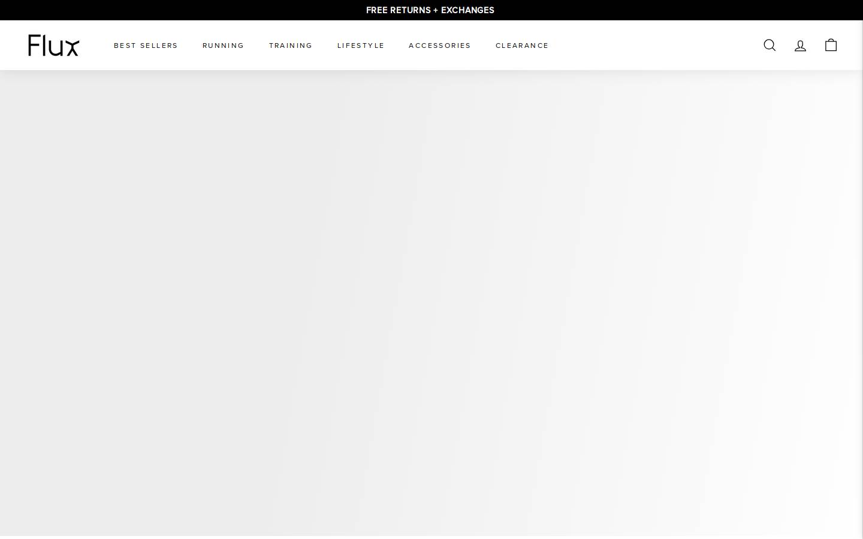The image size is (863, 539).
Task: Open the Accessories menu
Action: 440,46
